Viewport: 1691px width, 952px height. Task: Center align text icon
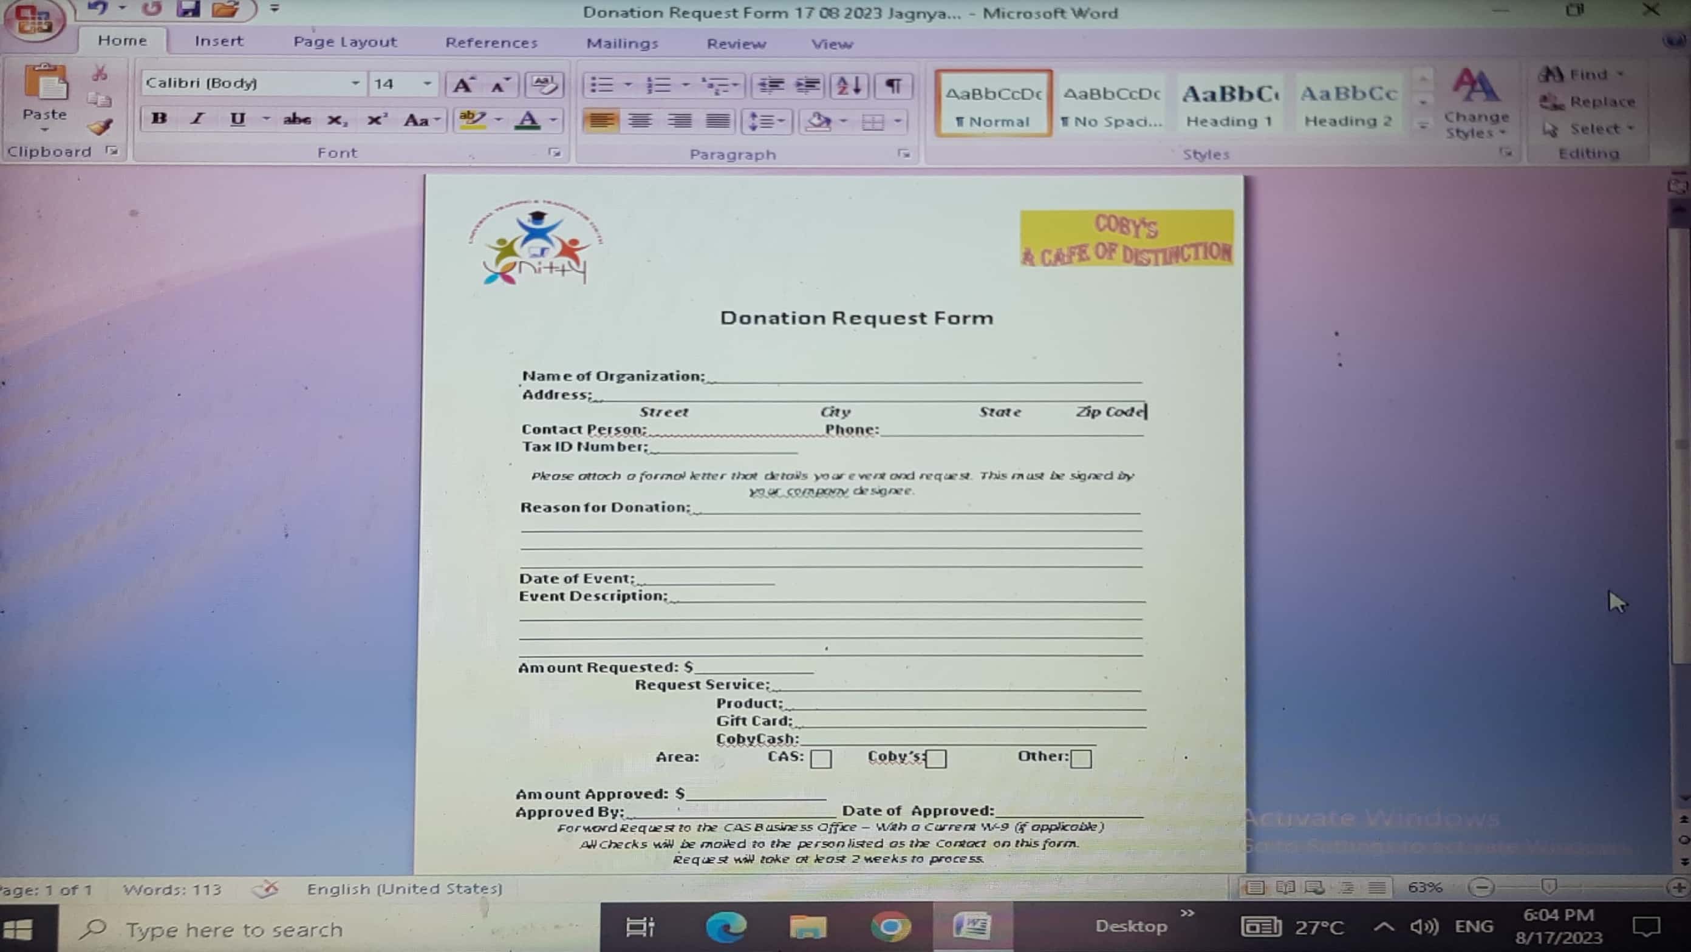tap(640, 121)
